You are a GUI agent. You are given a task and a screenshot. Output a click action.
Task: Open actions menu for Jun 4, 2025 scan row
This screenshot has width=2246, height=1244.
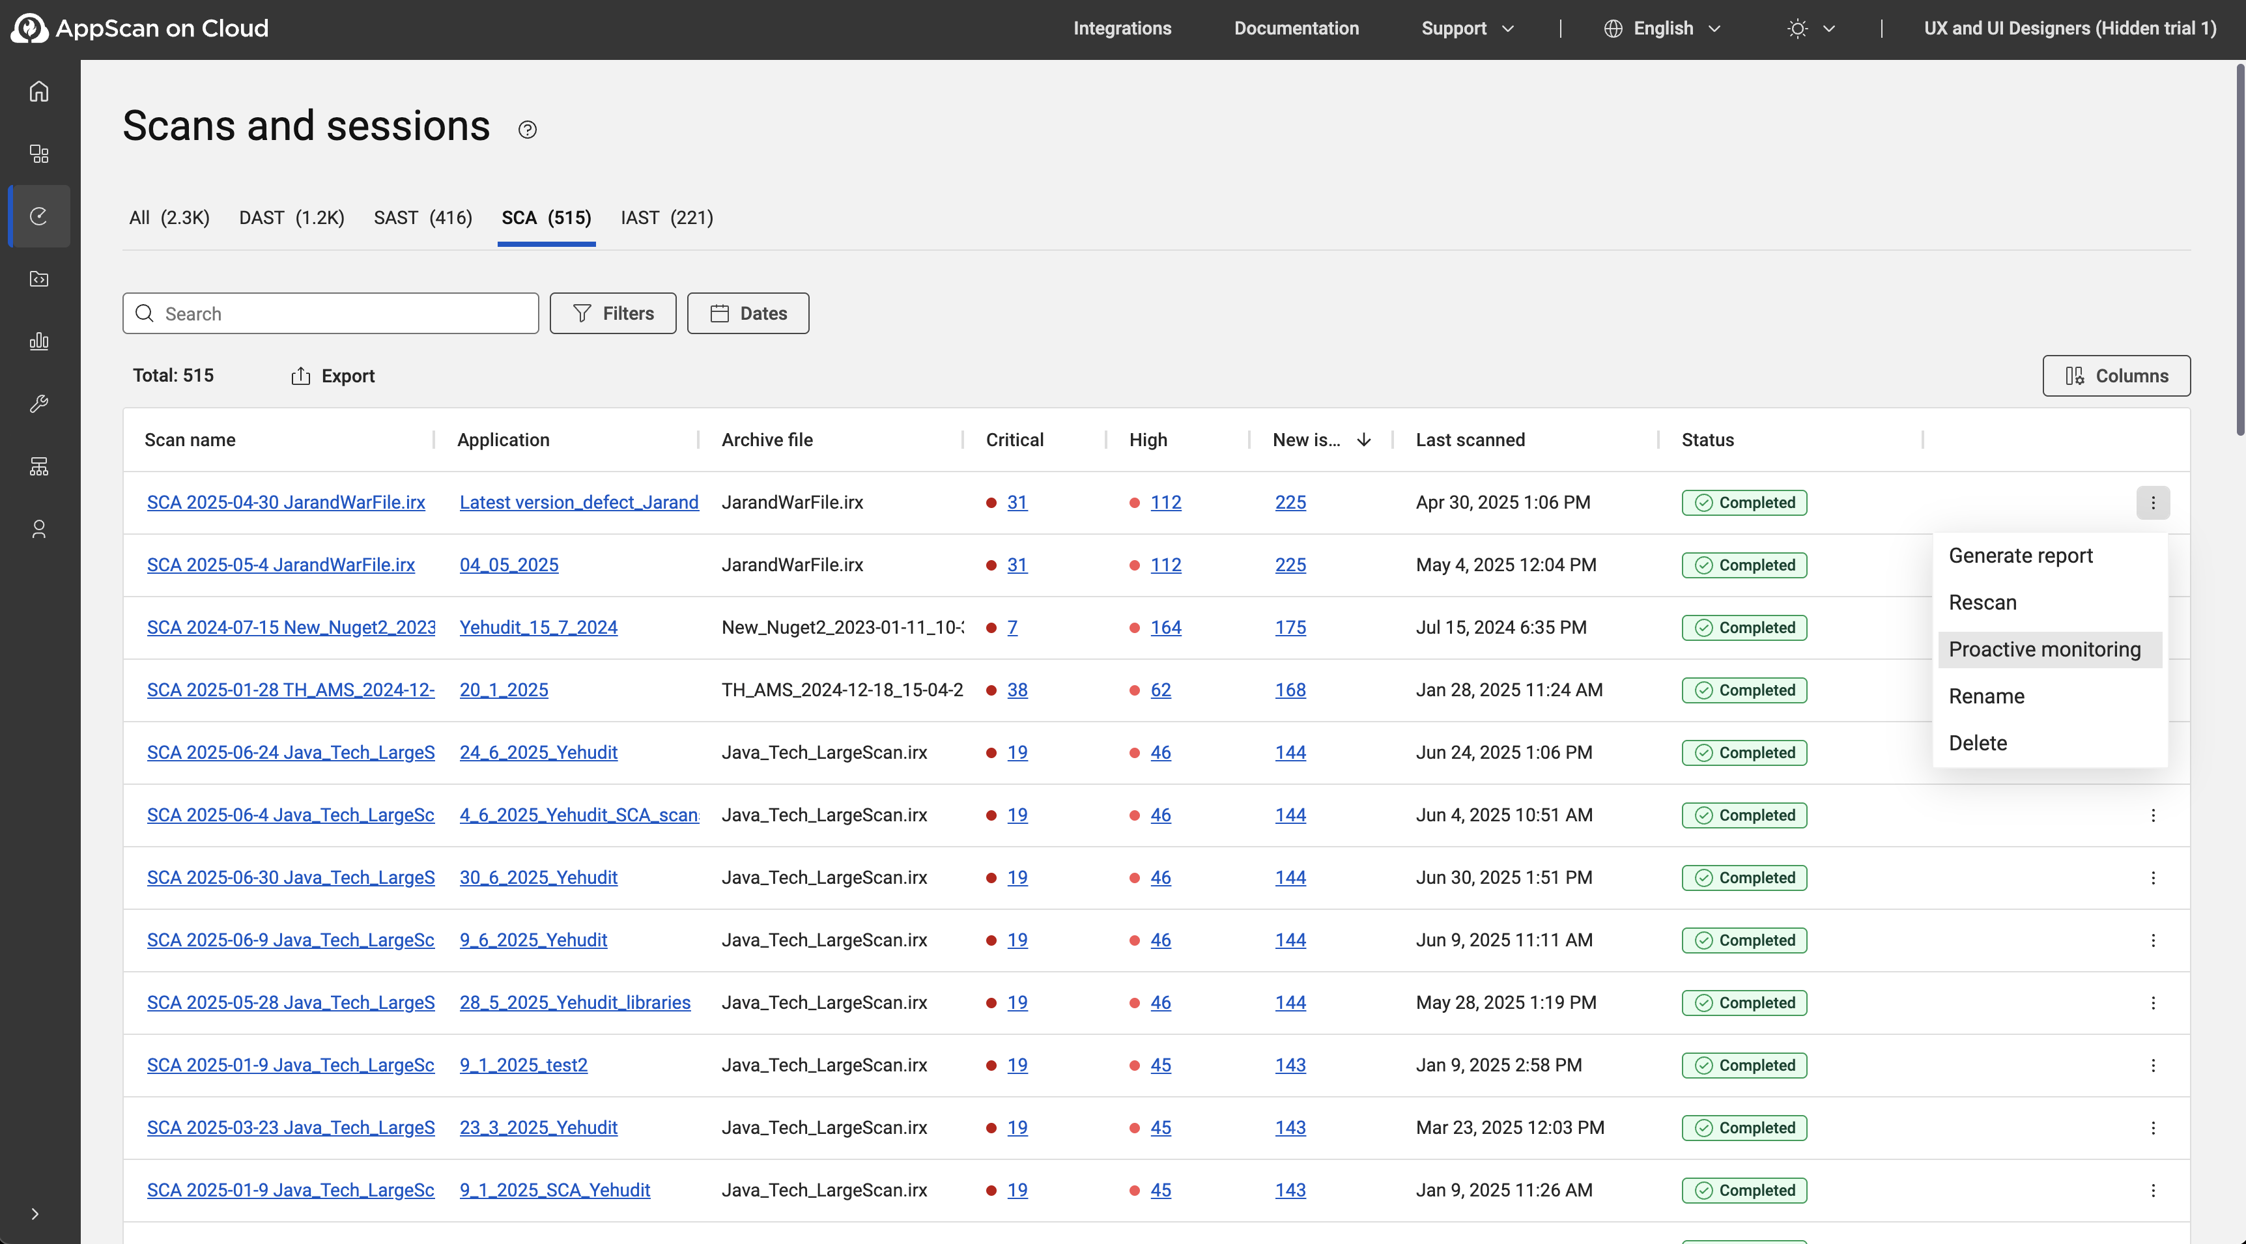(2153, 815)
